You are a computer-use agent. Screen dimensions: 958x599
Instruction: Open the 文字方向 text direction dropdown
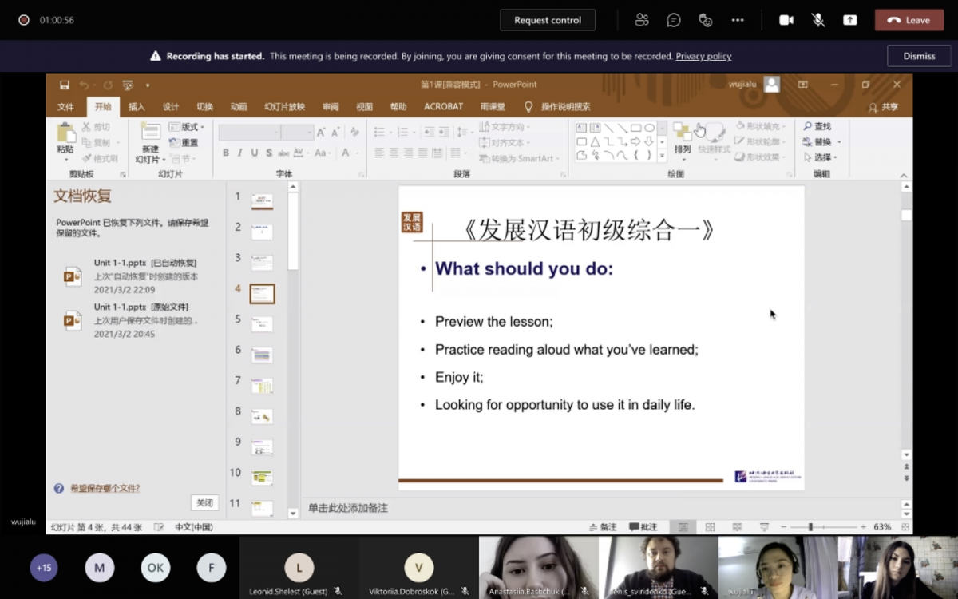point(505,127)
